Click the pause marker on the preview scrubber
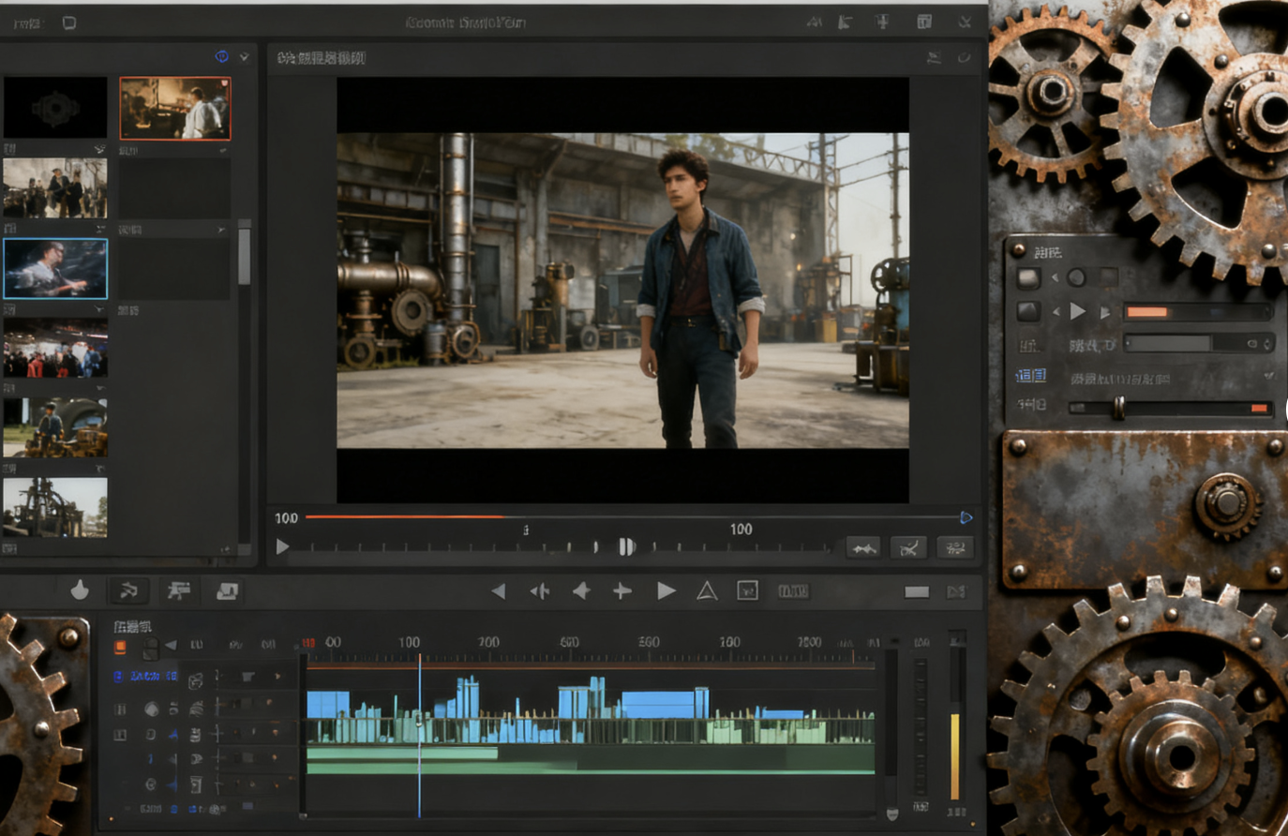Viewport: 1288px width, 836px height. click(626, 546)
